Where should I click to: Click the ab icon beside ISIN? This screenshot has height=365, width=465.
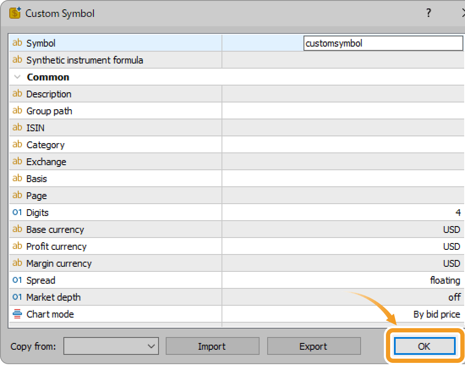coord(17,127)
